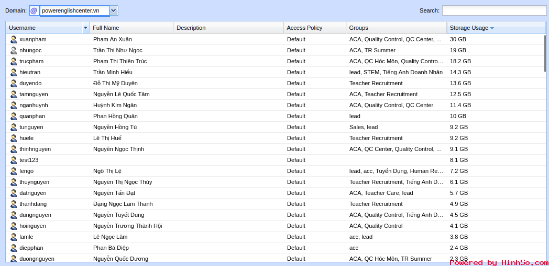The width and height of the screenshot is (549, 266).
Task: Sort by the Full Name column header
Action: 131,28
